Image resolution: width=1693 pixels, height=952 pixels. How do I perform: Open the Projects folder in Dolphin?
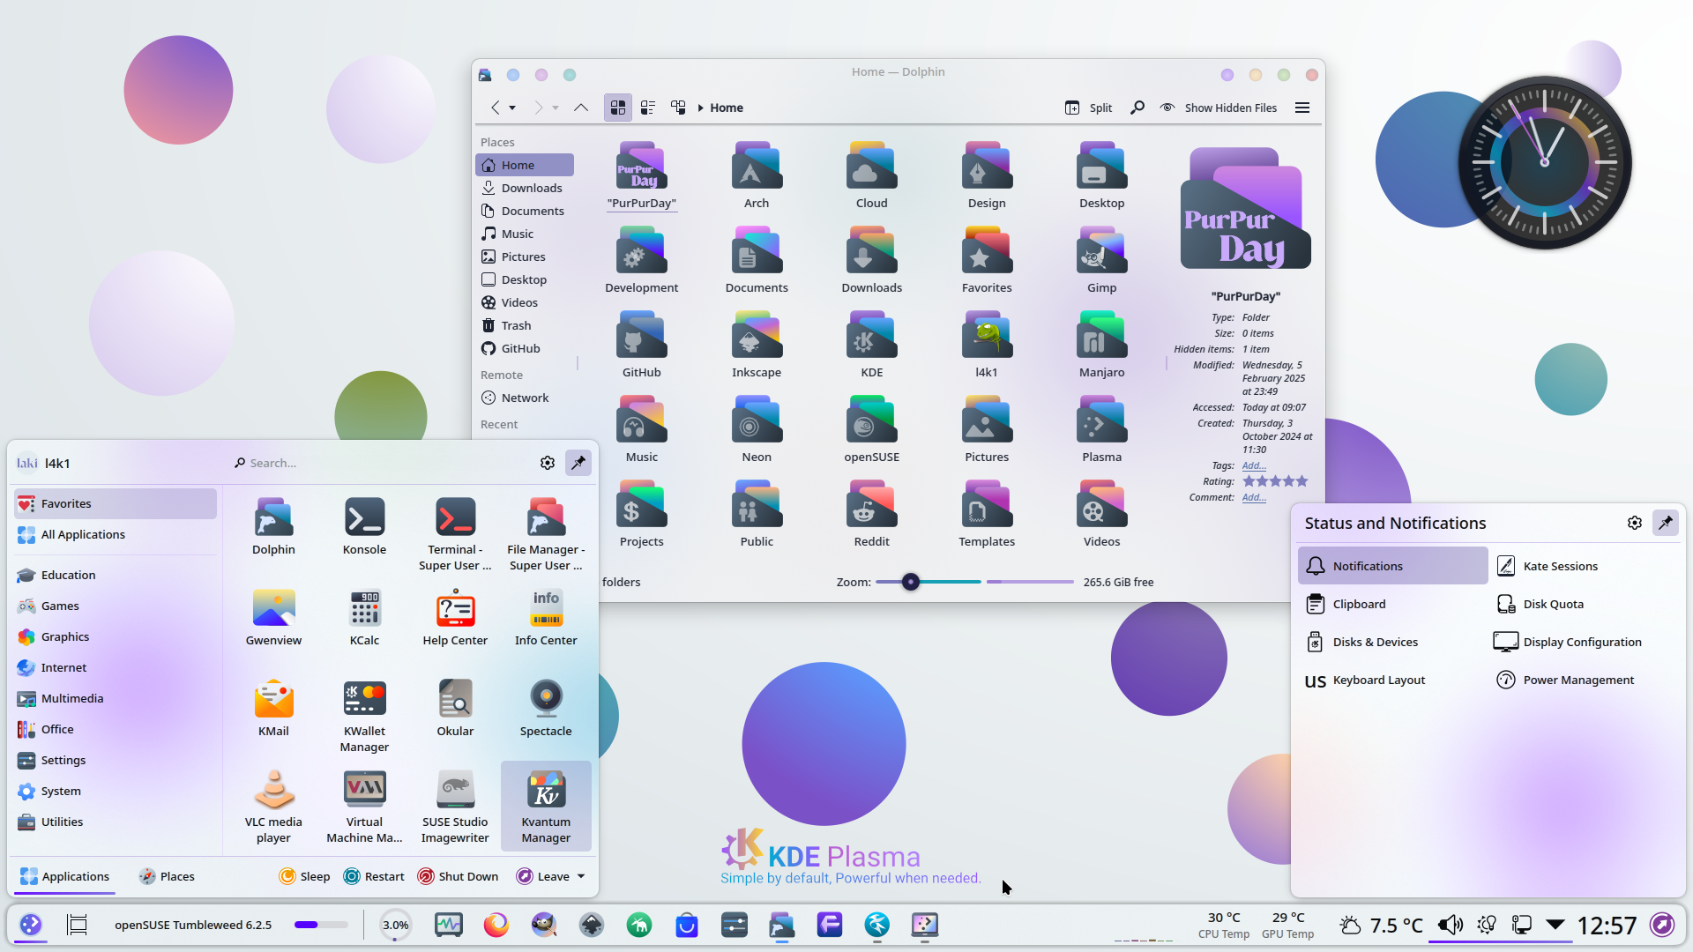(x=641, y=514)
